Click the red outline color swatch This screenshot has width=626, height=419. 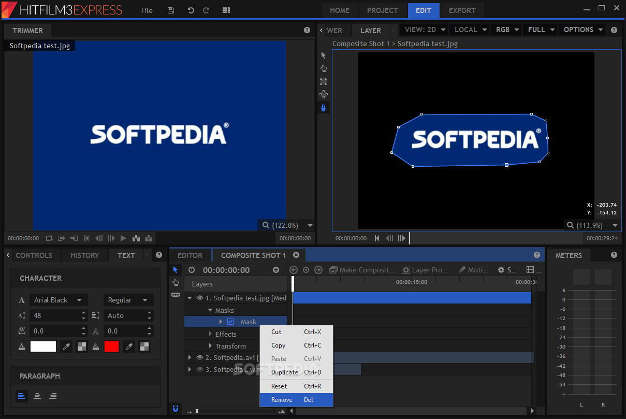(x=111, y=346)
